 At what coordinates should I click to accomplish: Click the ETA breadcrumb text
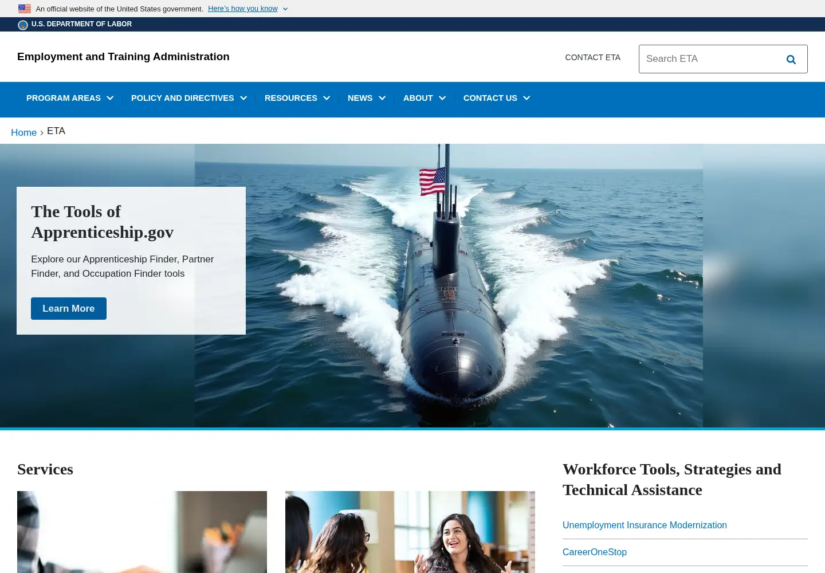pos(56,131)
